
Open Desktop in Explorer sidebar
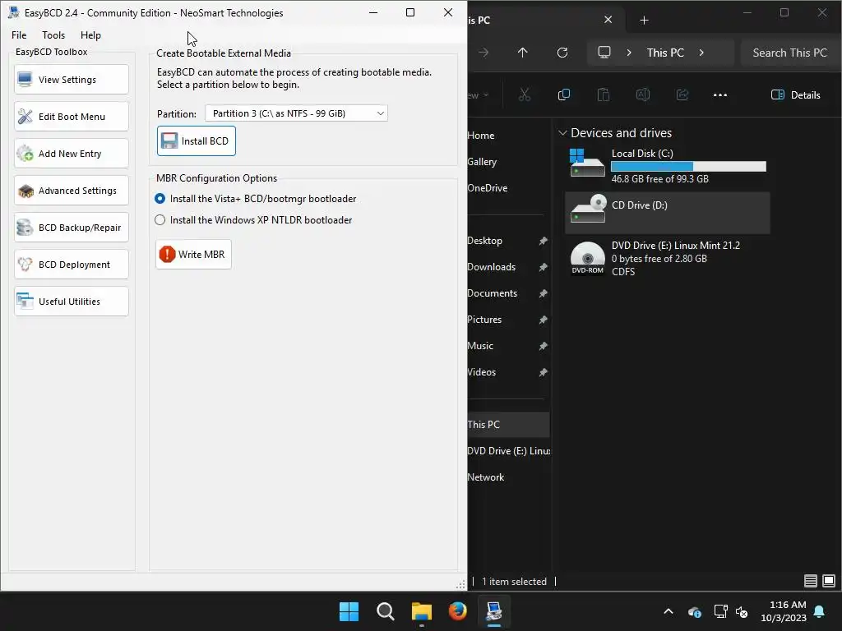(x=484, y=241)
